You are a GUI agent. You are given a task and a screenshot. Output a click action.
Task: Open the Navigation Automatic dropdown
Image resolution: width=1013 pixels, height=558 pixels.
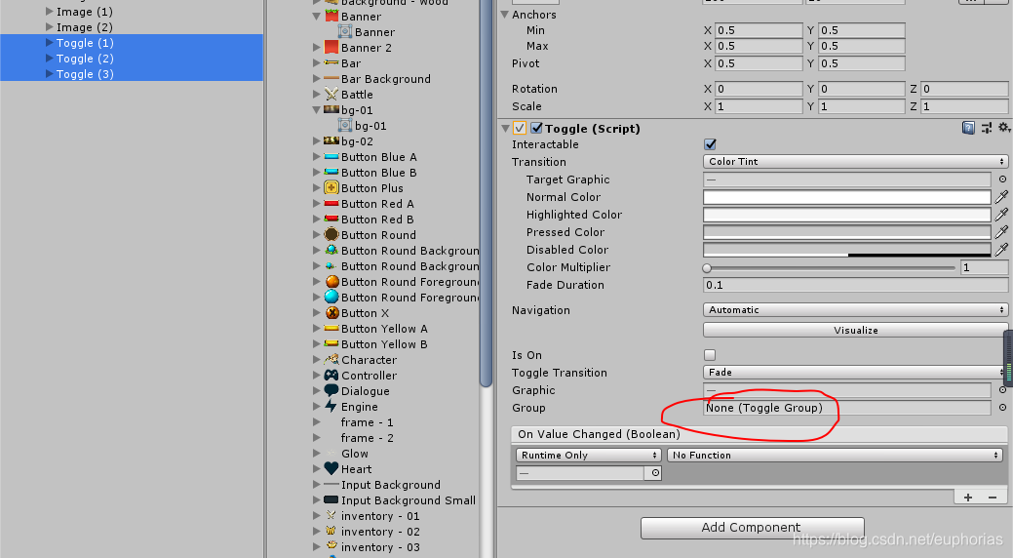tap(855, 309)
